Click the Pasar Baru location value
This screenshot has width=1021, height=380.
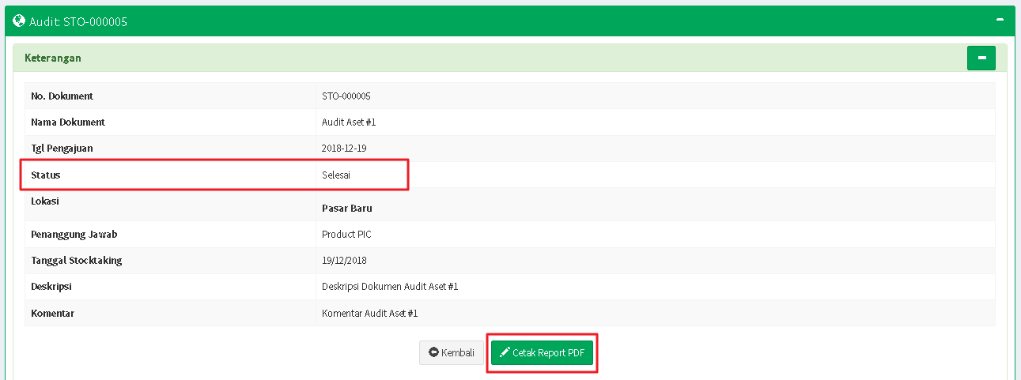click(x=346, y=209)
